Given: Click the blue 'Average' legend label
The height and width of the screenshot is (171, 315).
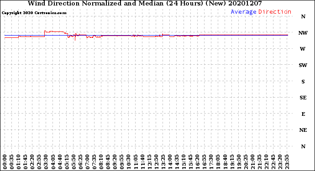Looking at the screenshot, I should 243,12.
